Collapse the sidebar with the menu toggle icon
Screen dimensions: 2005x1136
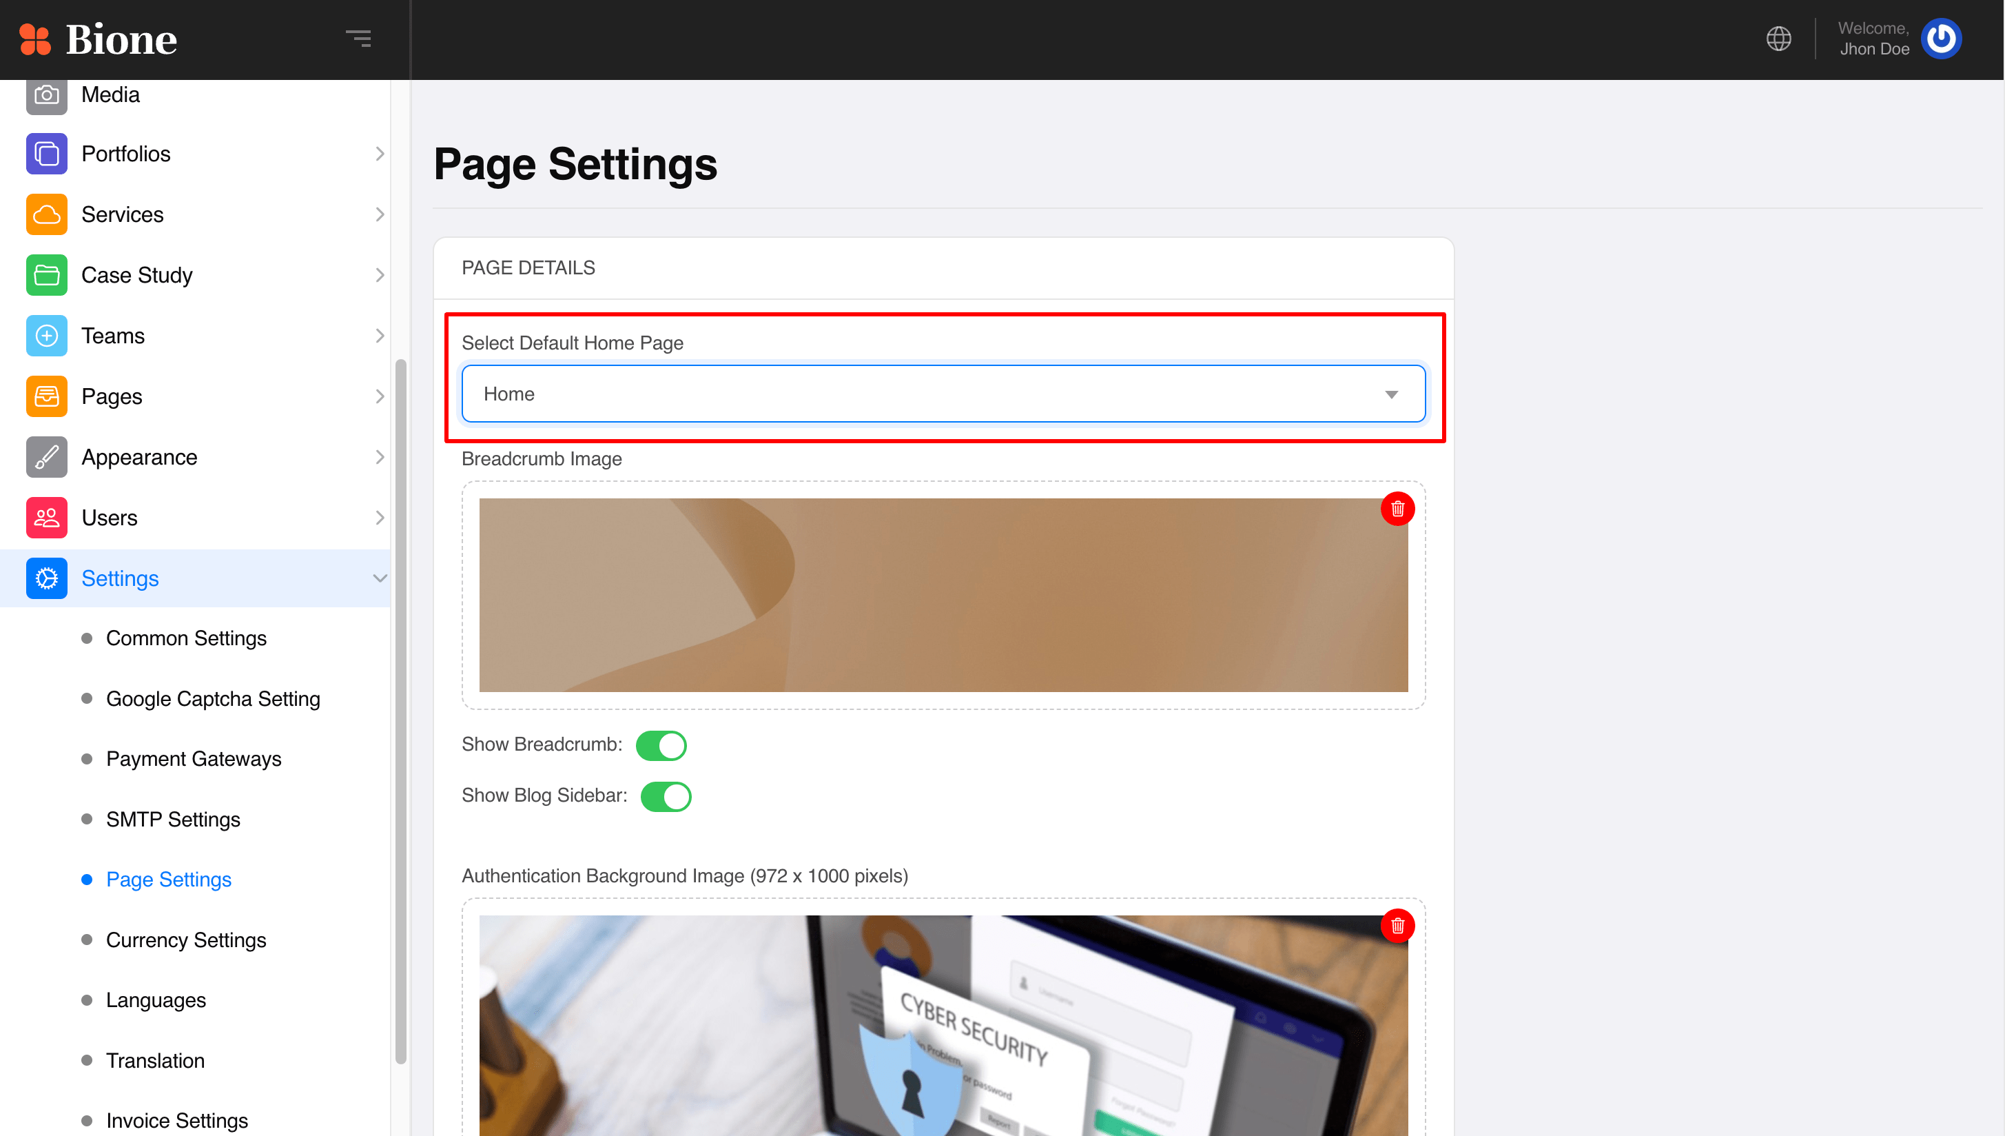[x=359, y=38]
